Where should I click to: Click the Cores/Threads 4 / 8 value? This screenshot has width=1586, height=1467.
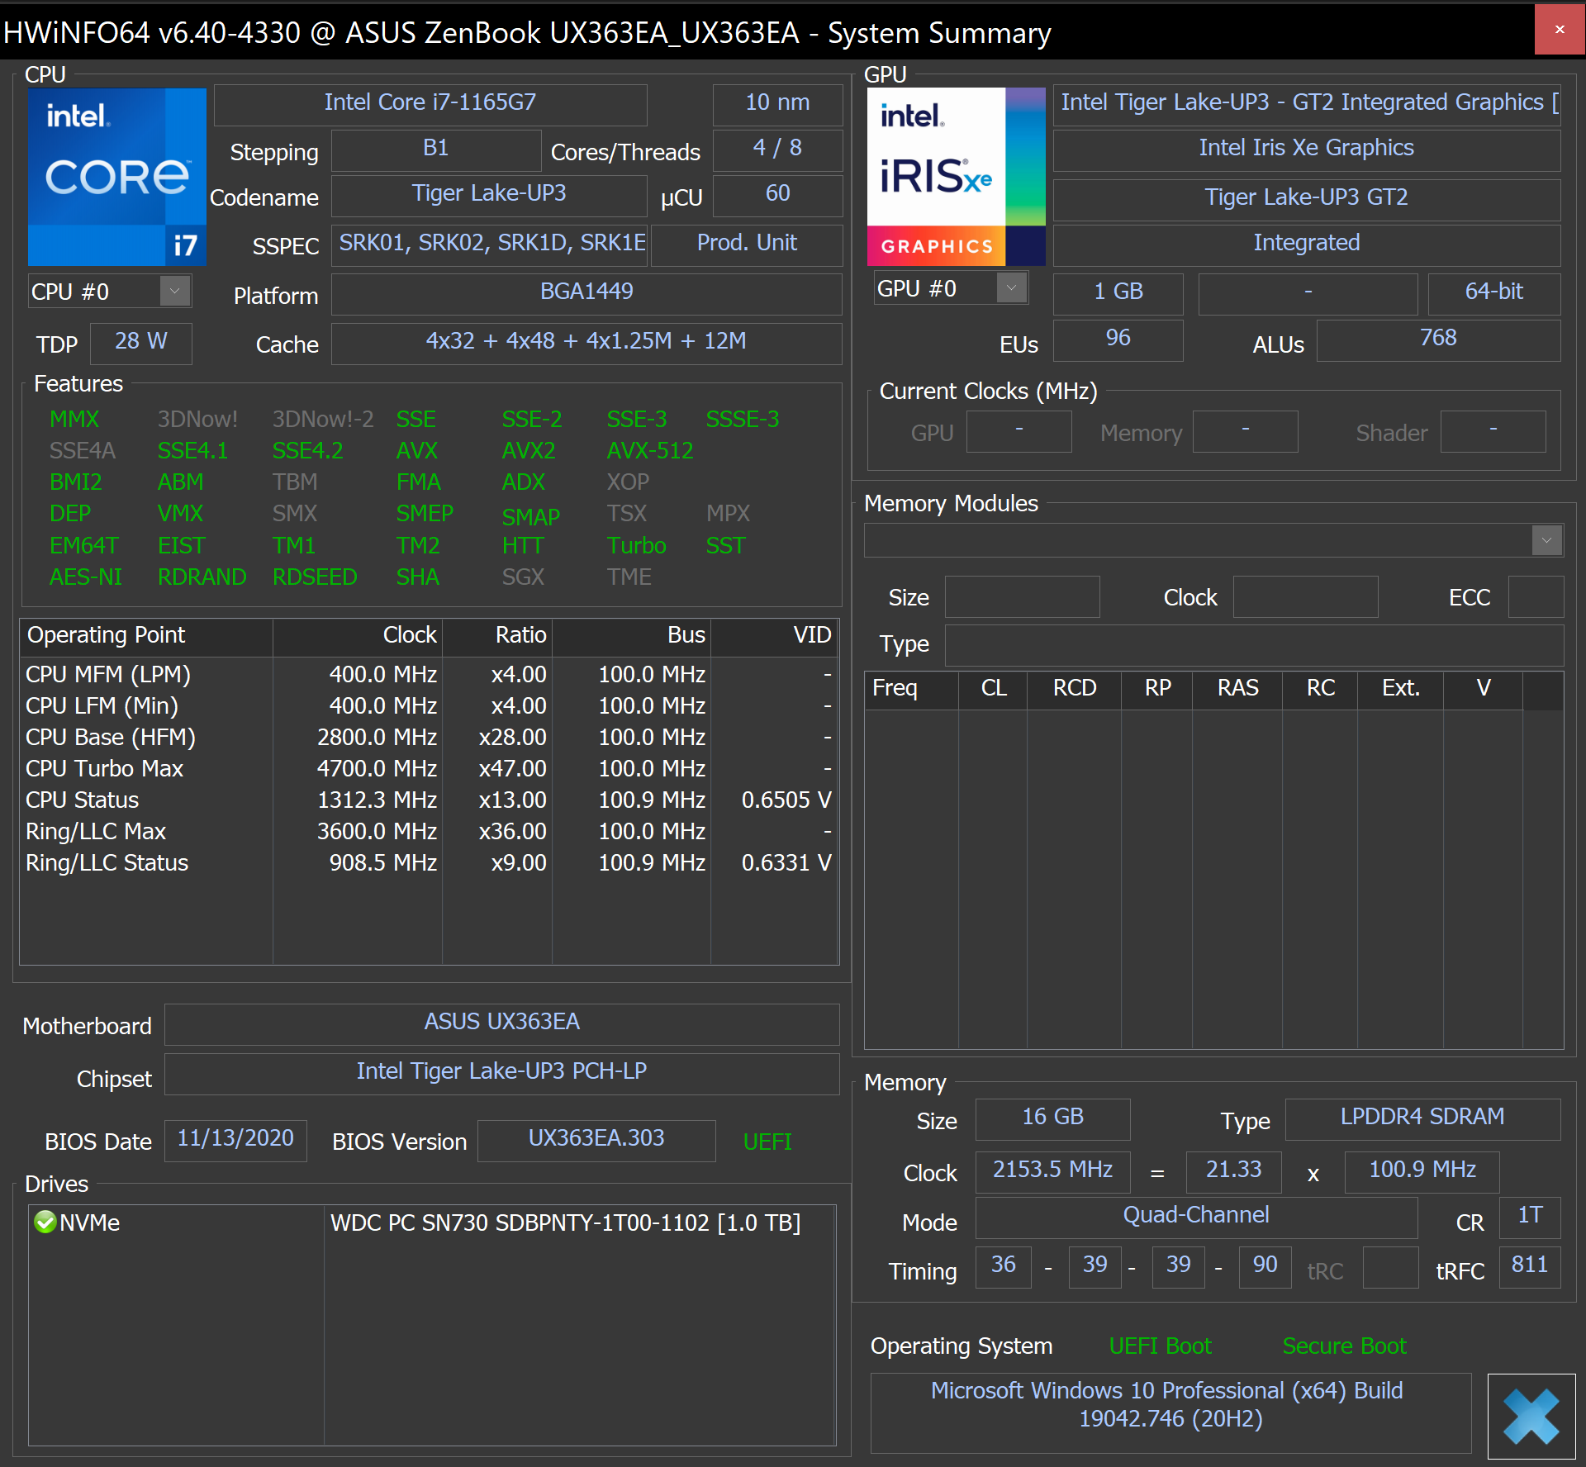click(x=777, y=149)
